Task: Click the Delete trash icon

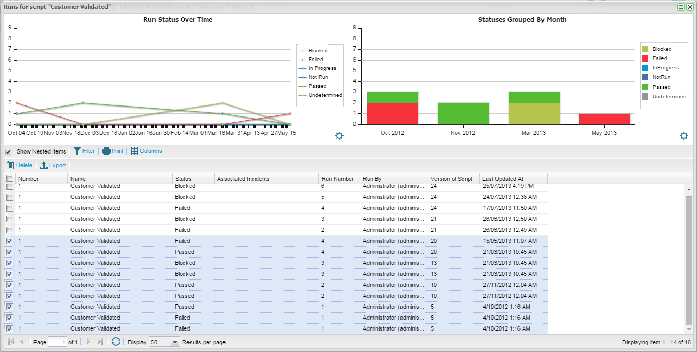Action: tap(10, 165)
